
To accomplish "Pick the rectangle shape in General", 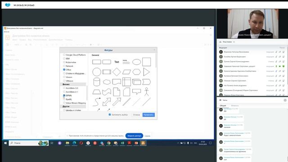I will click(96, 62).
